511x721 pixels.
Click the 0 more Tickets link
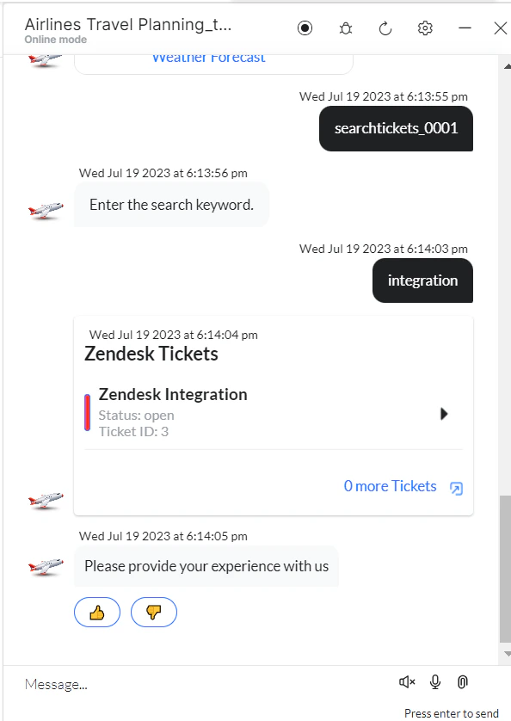[x=390, y=486]
